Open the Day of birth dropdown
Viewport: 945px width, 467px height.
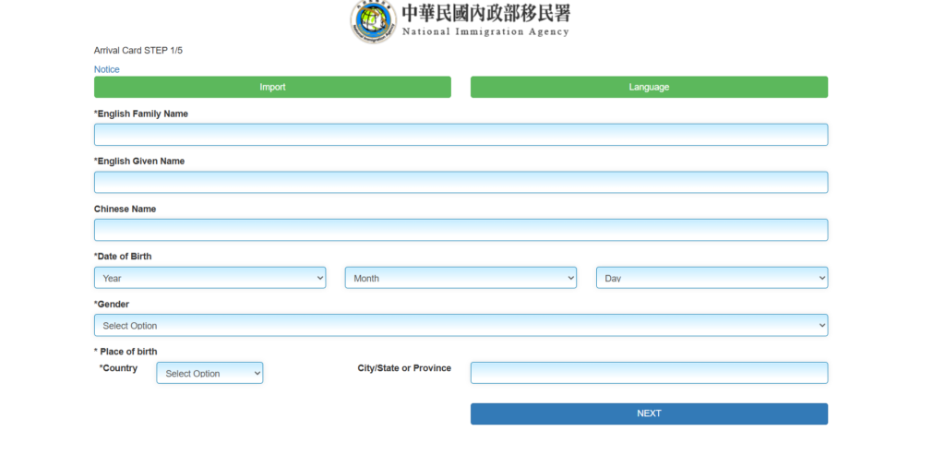click(712, 278)
